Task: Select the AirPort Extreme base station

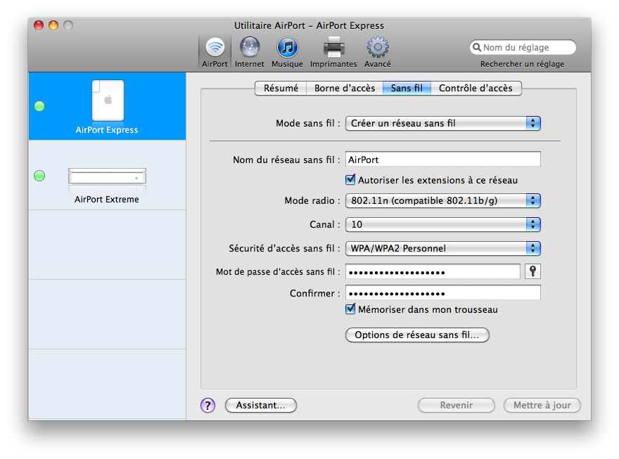Action: pos(107,176)
